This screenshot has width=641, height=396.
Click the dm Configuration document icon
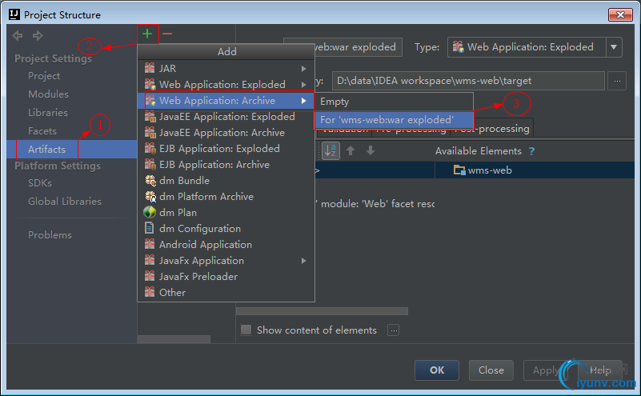(150, 228)
